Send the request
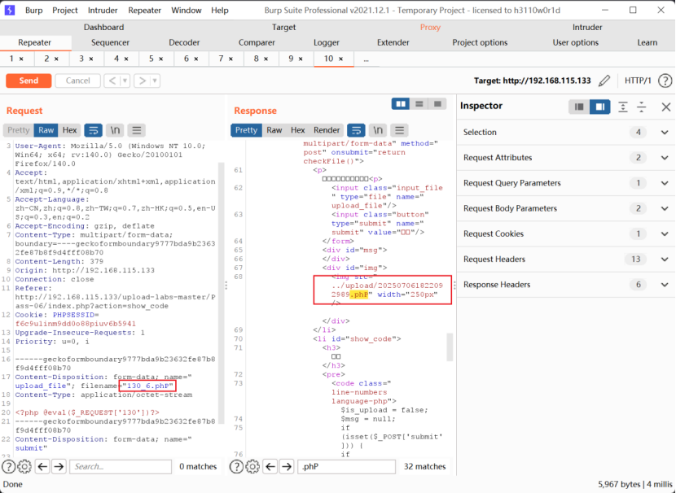The width and height of the screenshot is (676, 493). (29, 81)
